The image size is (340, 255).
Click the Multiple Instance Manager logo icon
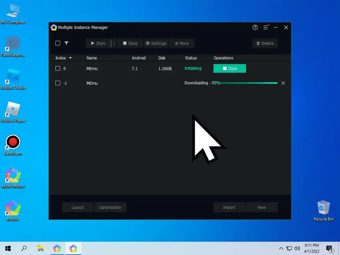coord(53,27)
